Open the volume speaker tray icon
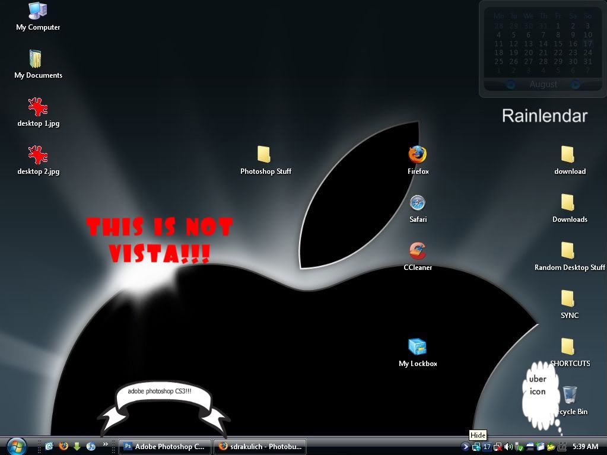Image resolution: width=607 pixels, height=455 pixels. 509,447
